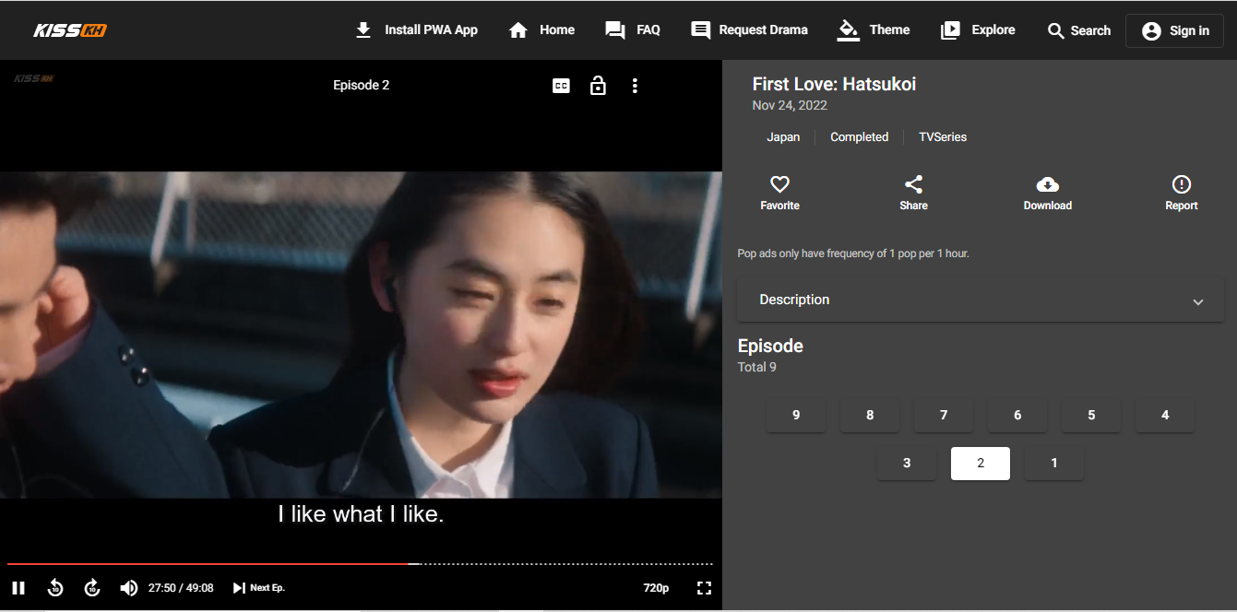Rewind video by 10 seconds
The image size is (1237, 612).
coord(55,588)
